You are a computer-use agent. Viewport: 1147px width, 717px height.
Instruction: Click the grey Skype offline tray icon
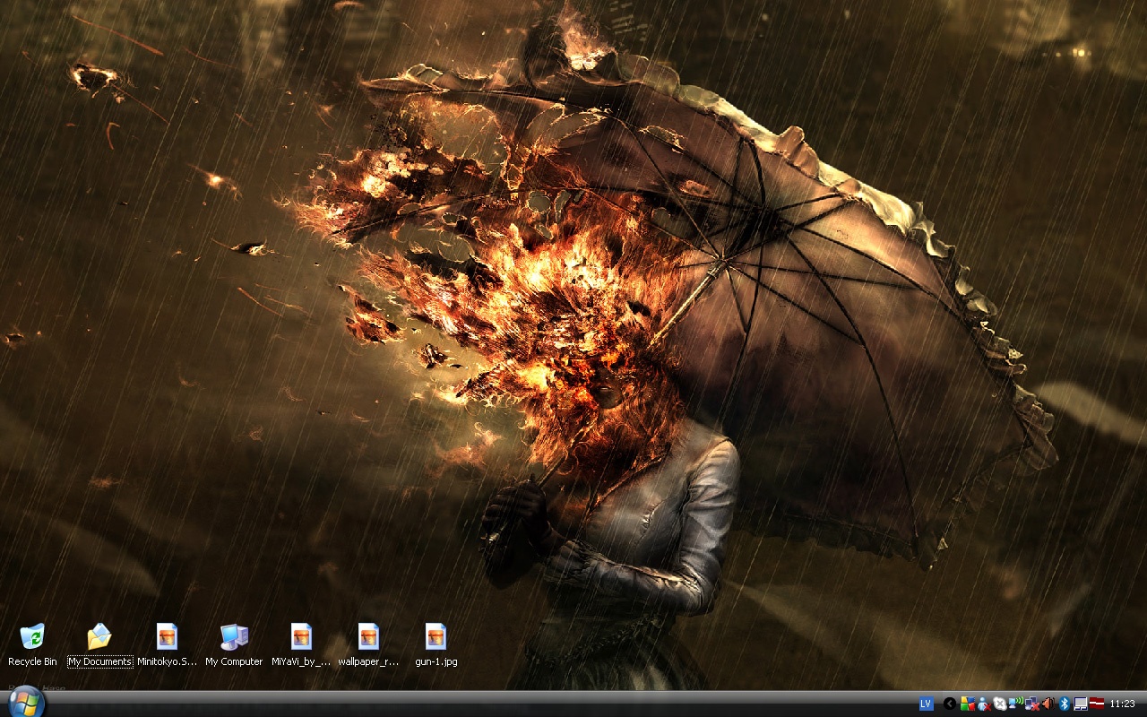pyautogui.click(x=1000, y=704)
